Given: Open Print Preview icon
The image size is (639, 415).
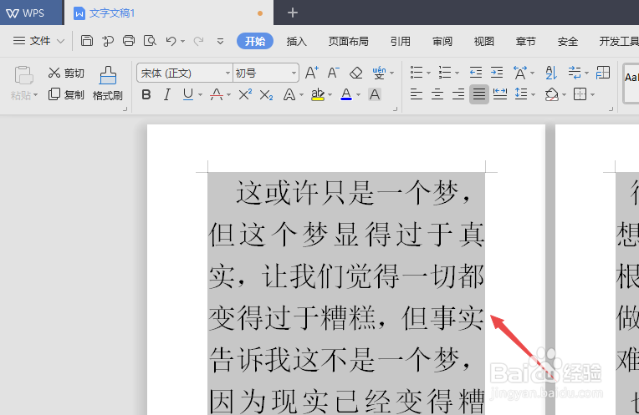Looking at the screenshot, I should point(150,41).
